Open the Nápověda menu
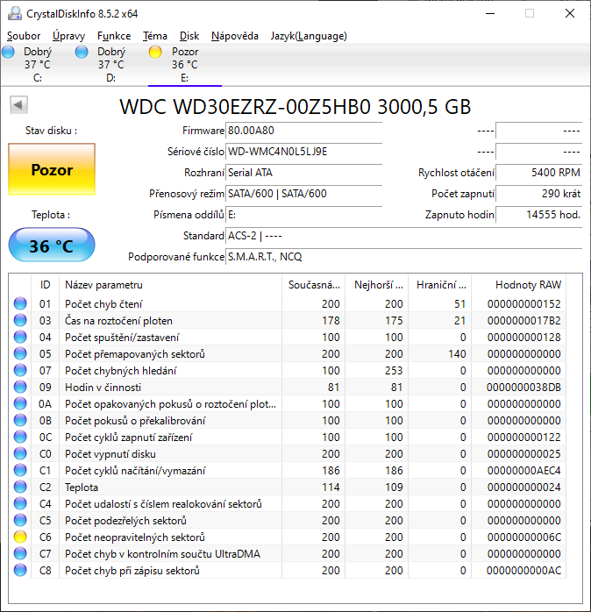Image resolution: width=591 pixels, height=612 pixels. point(235,36)
